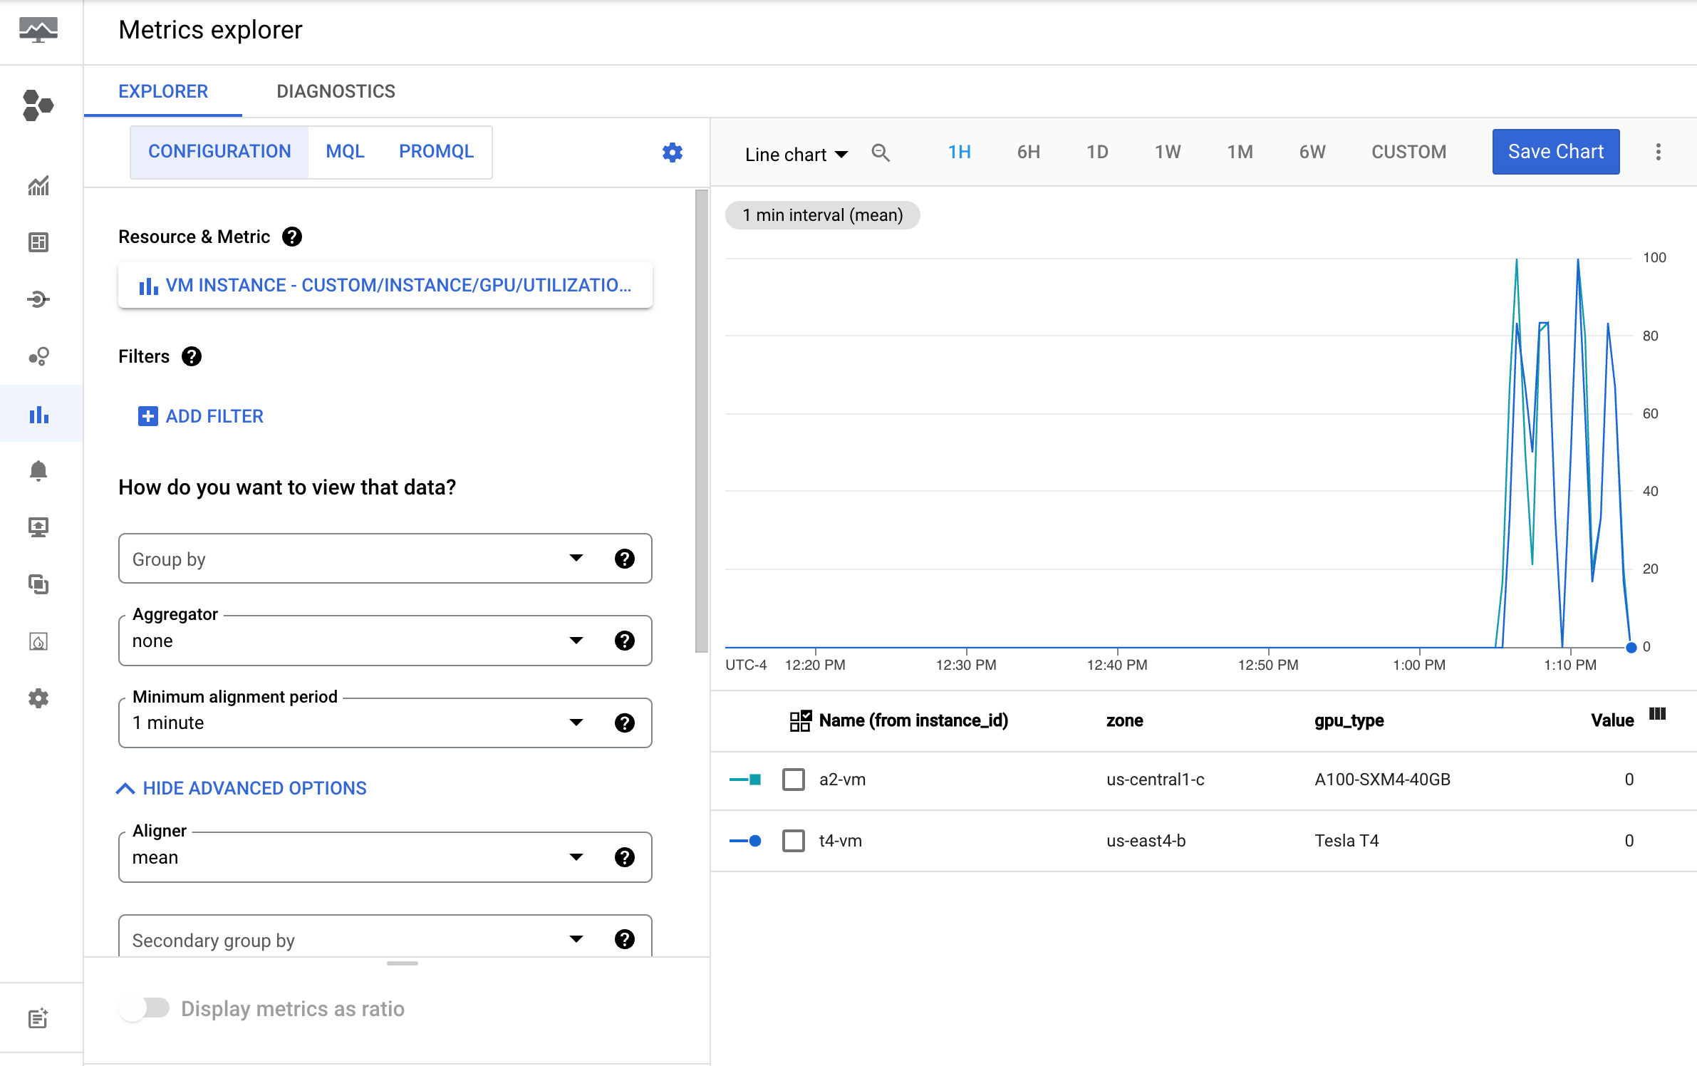
Task: Toggle the t4-vm row checkbox in table
Action: pos(792,840)
